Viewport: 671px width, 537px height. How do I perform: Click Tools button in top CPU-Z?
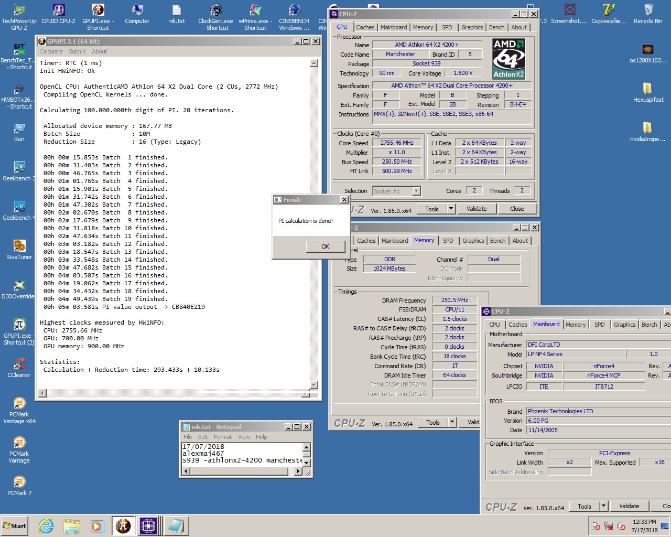432,209
